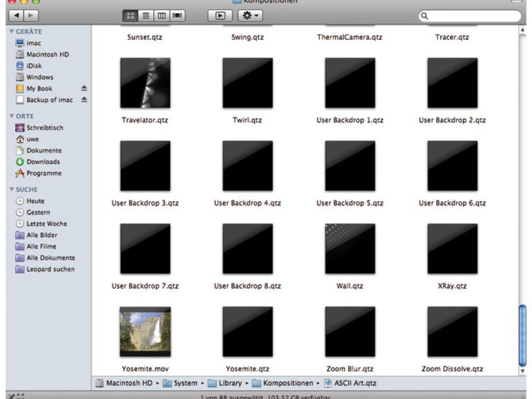Click the vertical scrollbar thumb

pos(522,335)
